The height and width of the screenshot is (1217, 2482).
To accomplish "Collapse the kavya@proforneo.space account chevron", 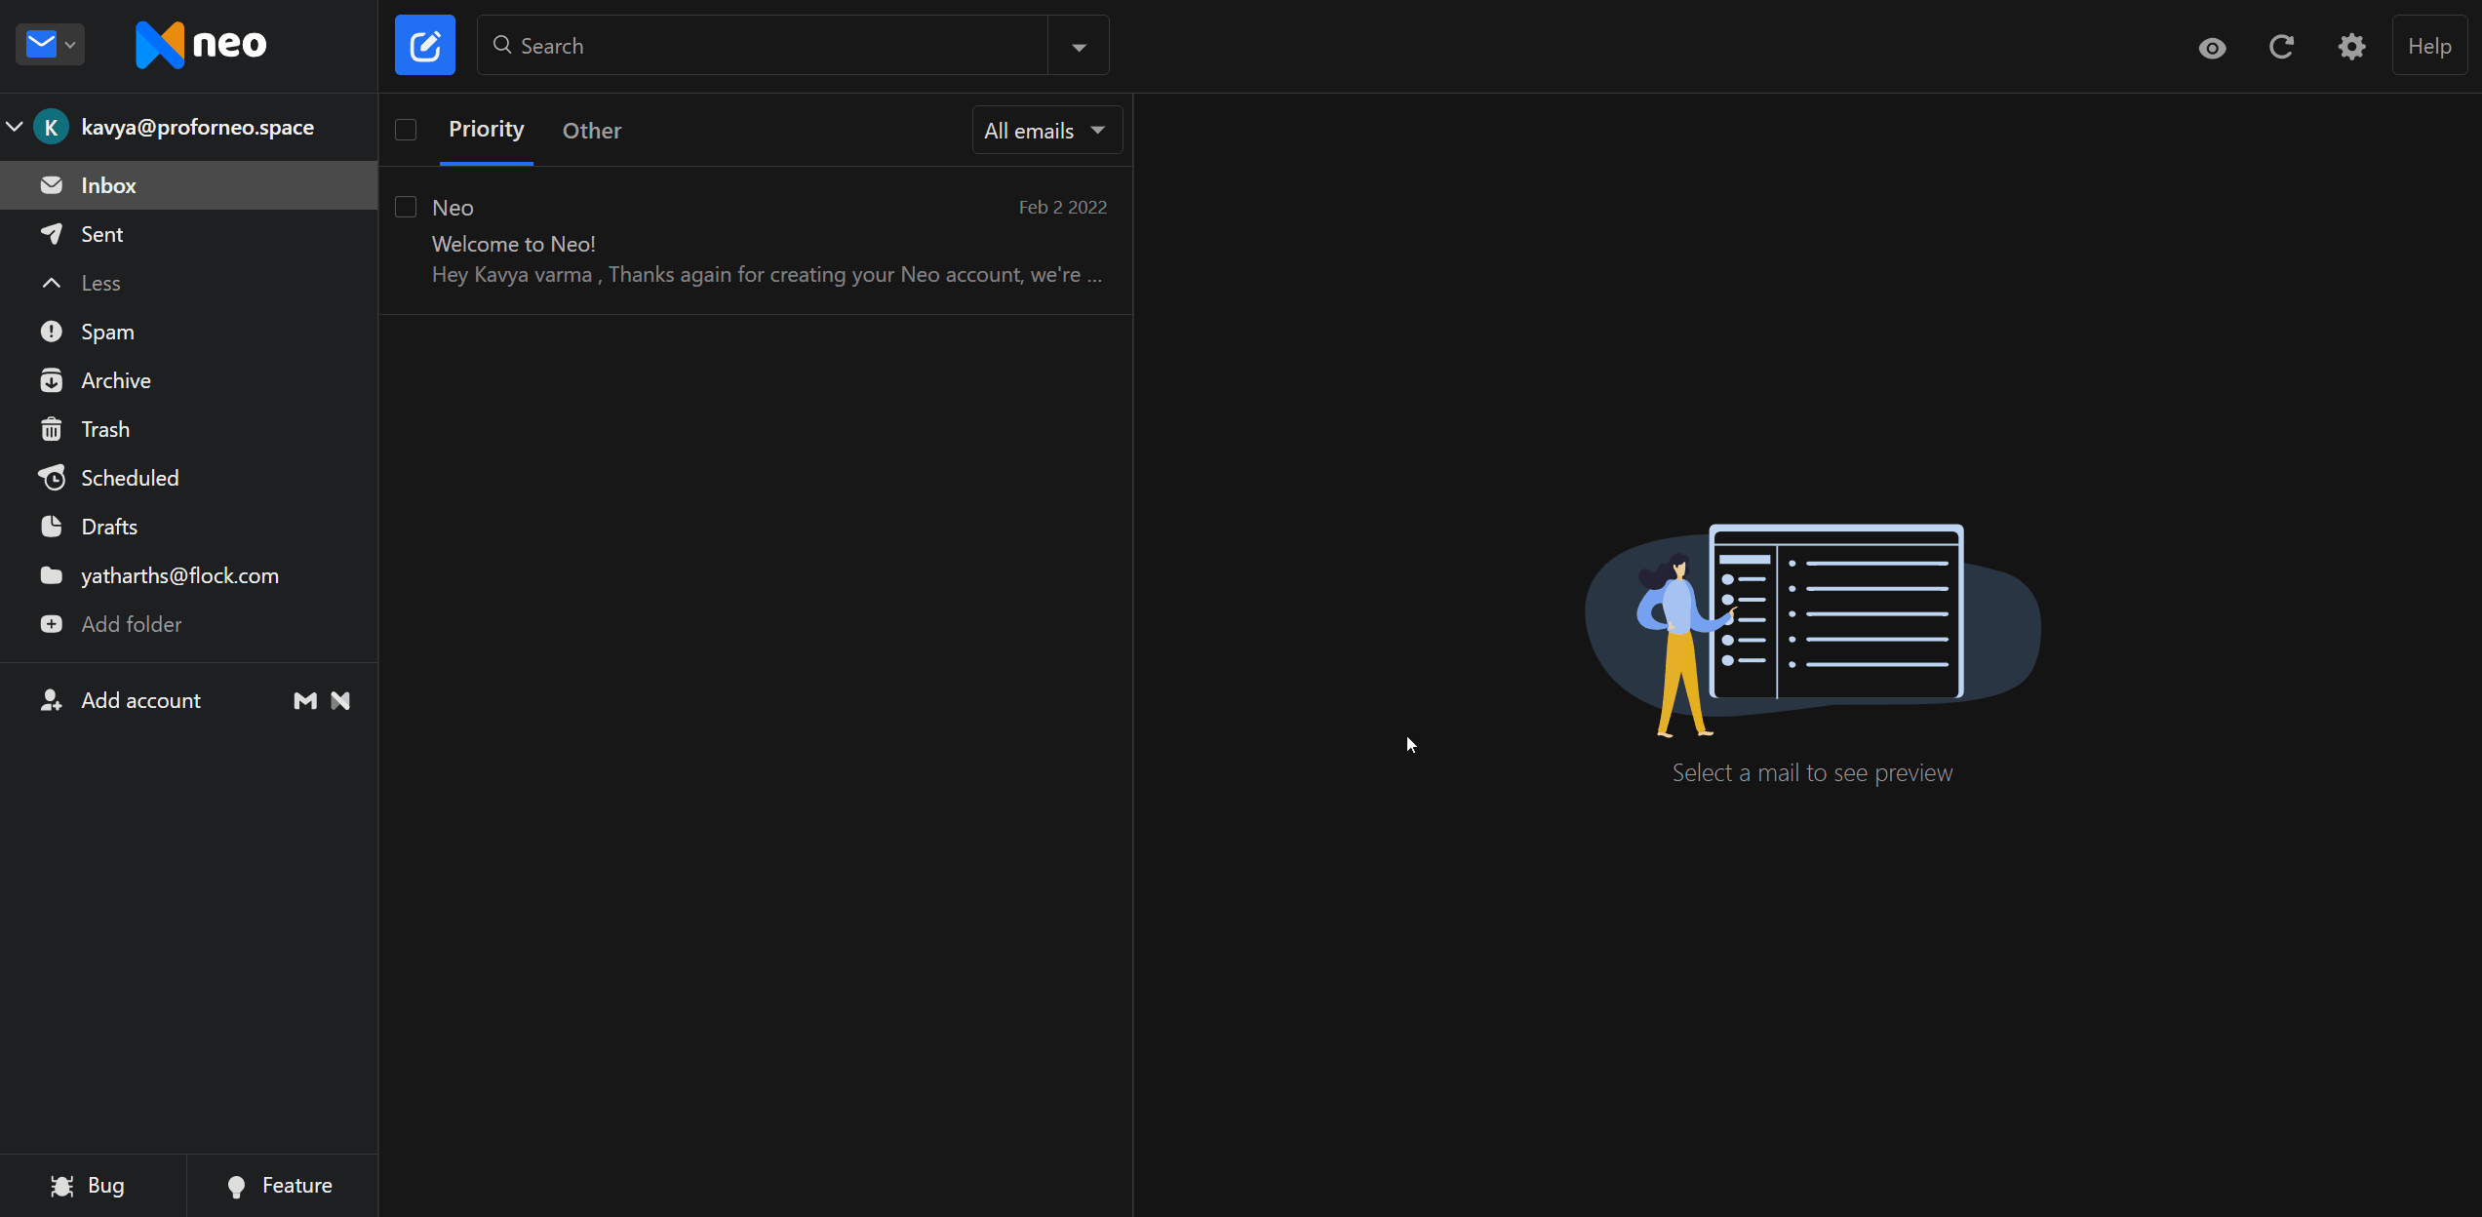I will pyautogui.click(x=15, y=127).
